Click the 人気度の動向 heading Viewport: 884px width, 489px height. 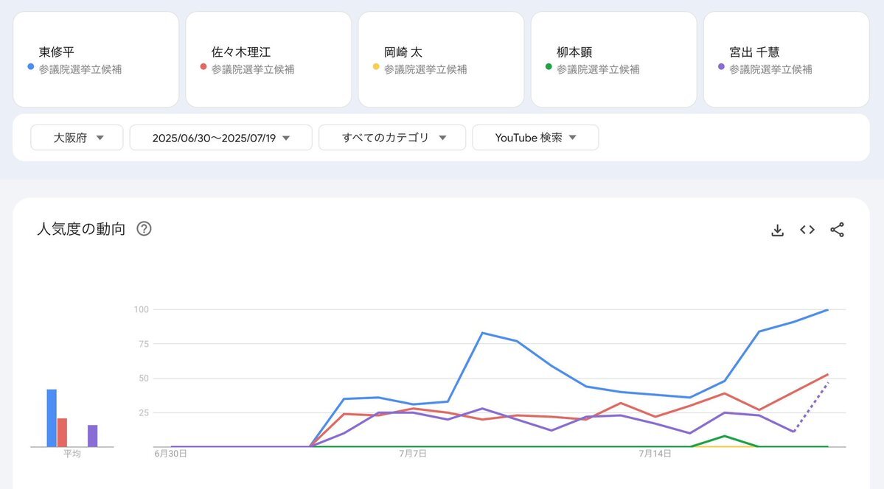pos(81,229)
